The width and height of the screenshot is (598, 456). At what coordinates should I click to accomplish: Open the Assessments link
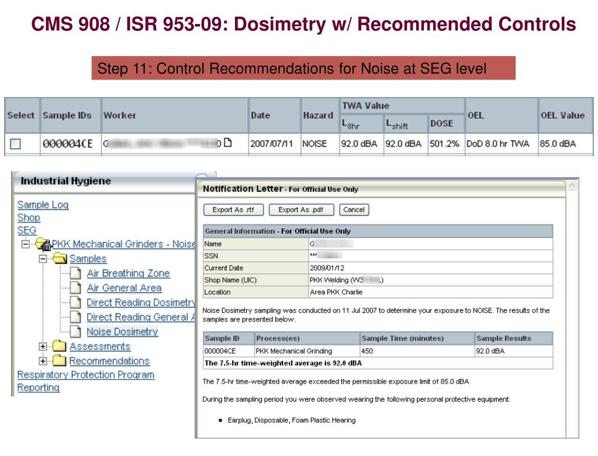(100, 346)
